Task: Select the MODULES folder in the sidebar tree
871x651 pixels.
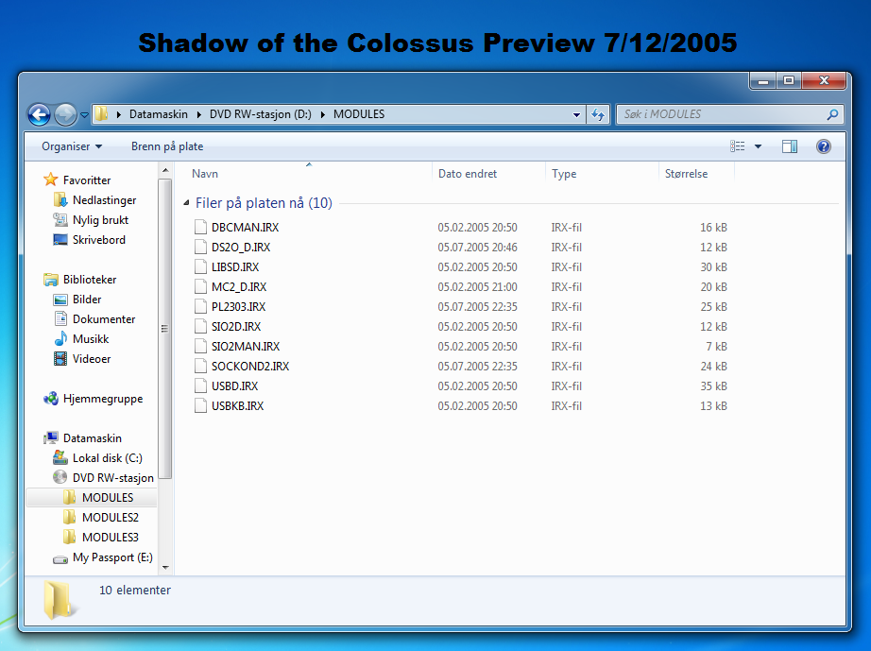Action: click(107, 498)
